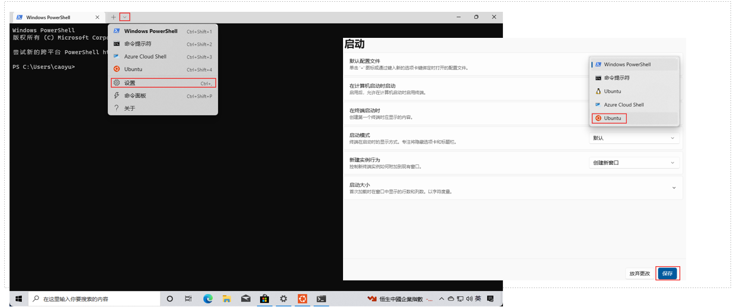
Task: Close the Terminal window
Action: click(x=494, y=17)
